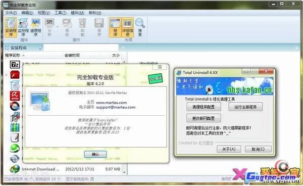Select the red Flash Player icon in list
Image resolution: width=303 pixels, height=186 pixels.
[15, 75]
